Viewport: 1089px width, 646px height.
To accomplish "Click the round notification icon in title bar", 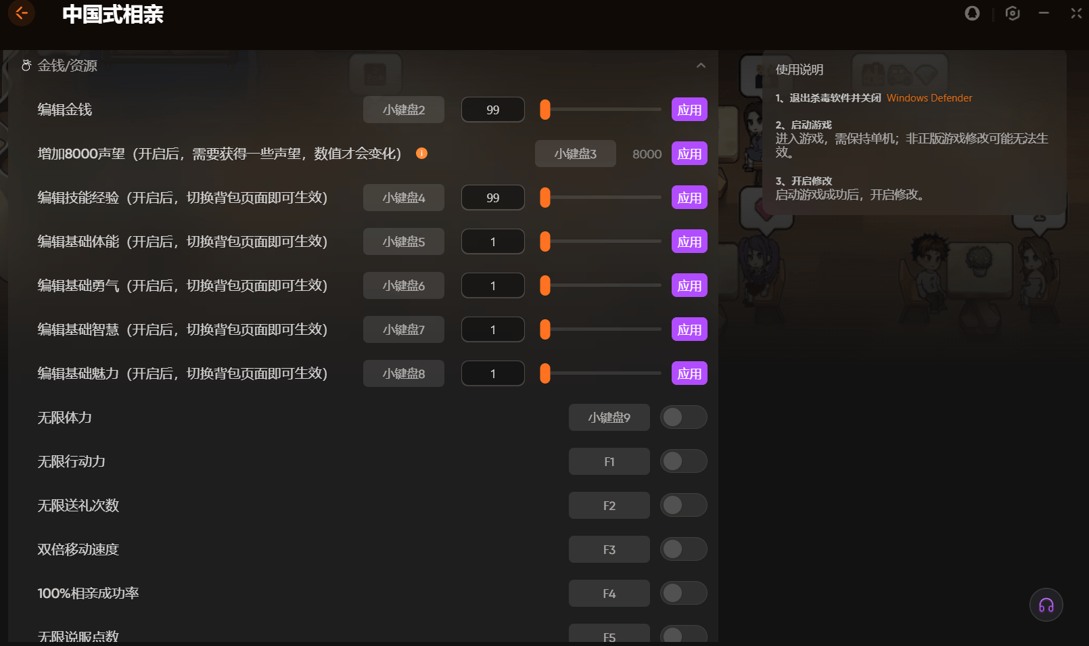I will (x=972, y=14).
